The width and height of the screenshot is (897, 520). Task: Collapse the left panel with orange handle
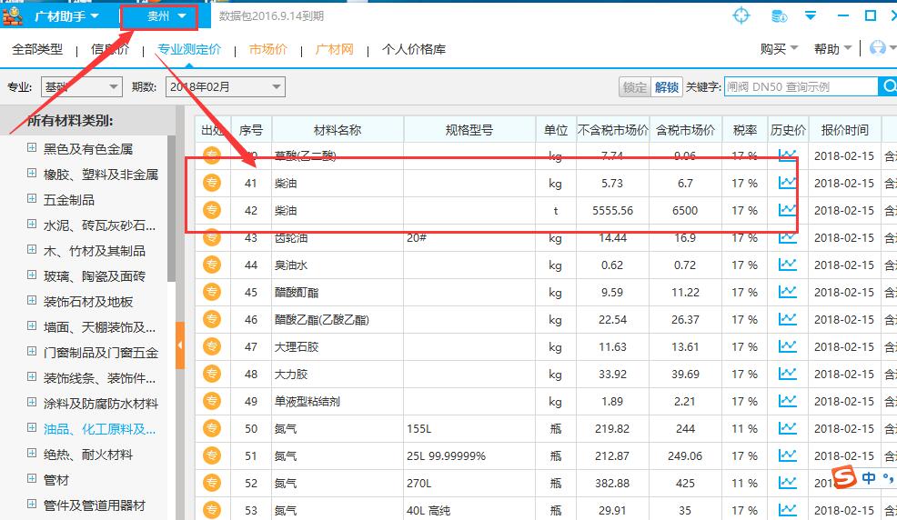click(179, 345)
